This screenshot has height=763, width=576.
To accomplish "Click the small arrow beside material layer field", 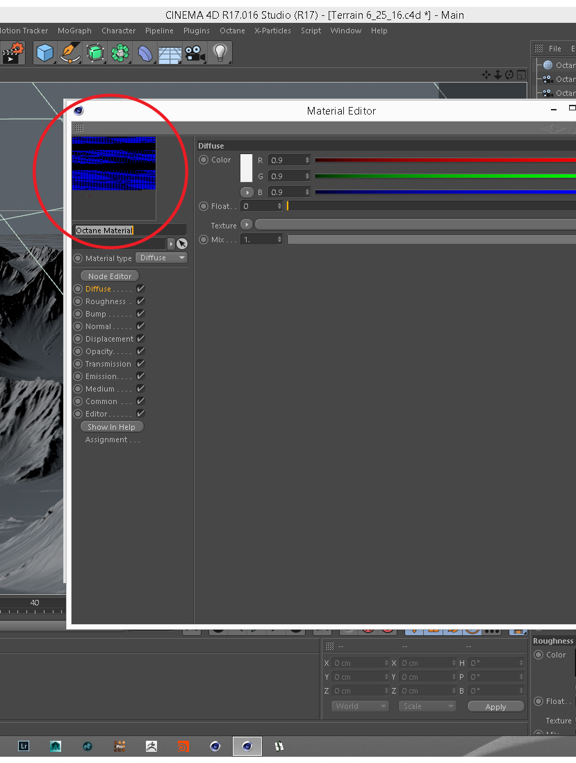I will [171, 244].
